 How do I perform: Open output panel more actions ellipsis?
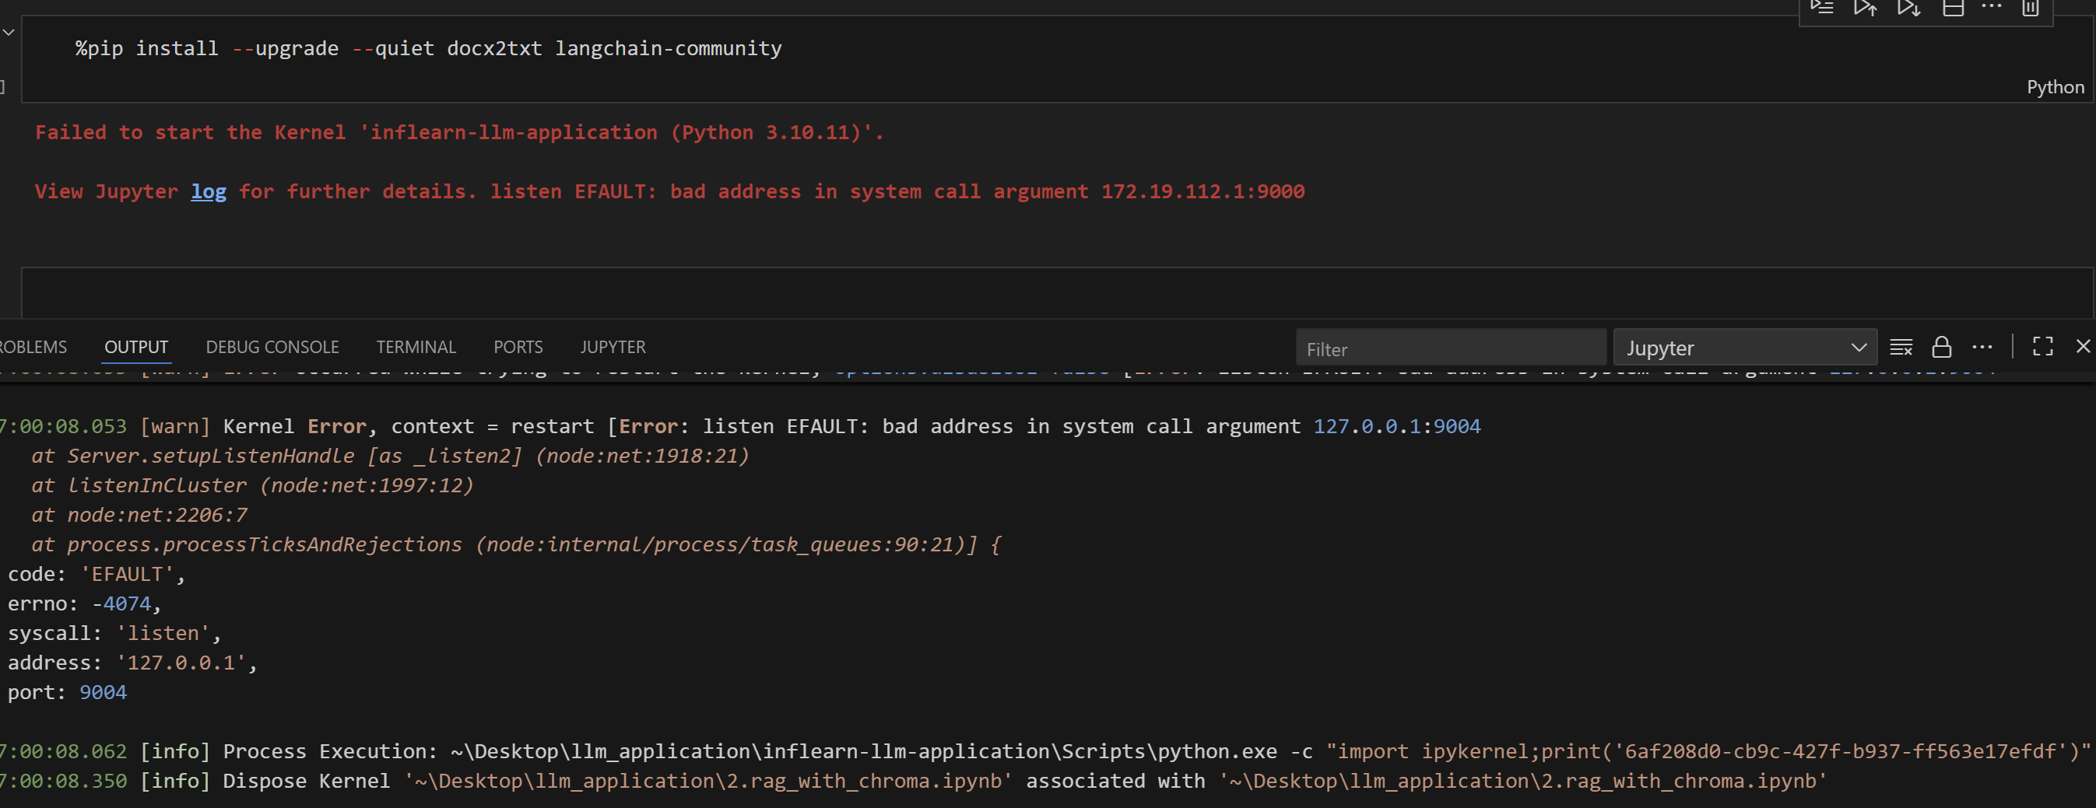point(1982,347)
